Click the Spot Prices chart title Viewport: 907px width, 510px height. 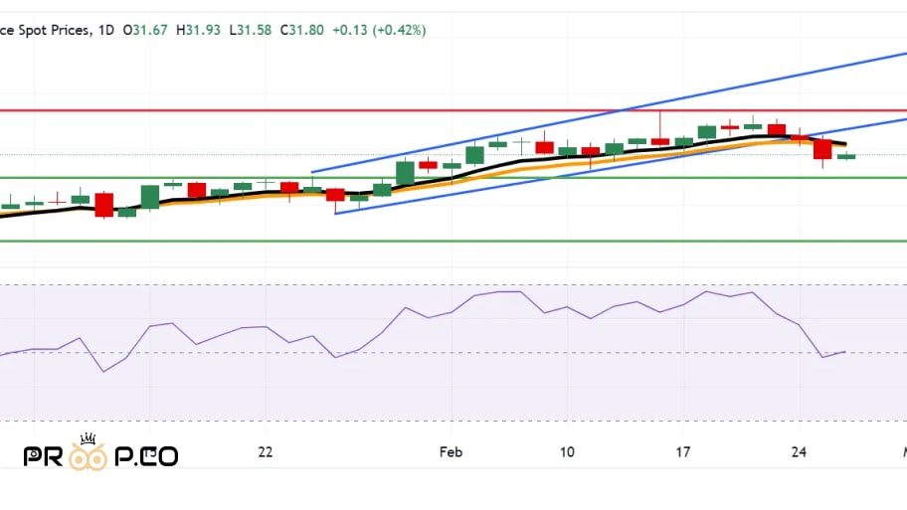45,30
